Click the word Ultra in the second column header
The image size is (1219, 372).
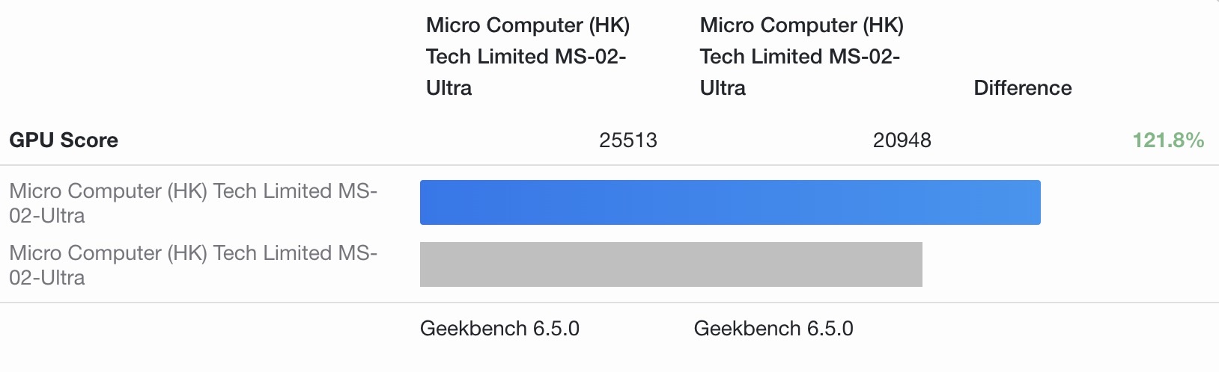[723, 88]
